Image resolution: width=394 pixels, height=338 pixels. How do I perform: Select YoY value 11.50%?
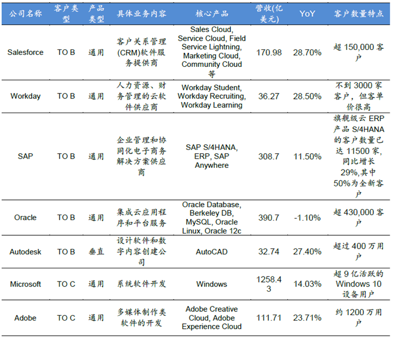point(307,157)
